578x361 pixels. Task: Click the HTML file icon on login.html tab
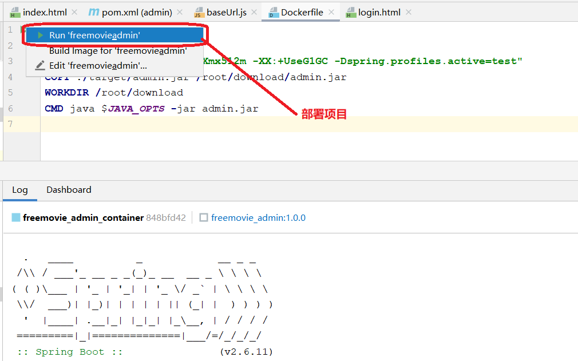coord(350,13)
